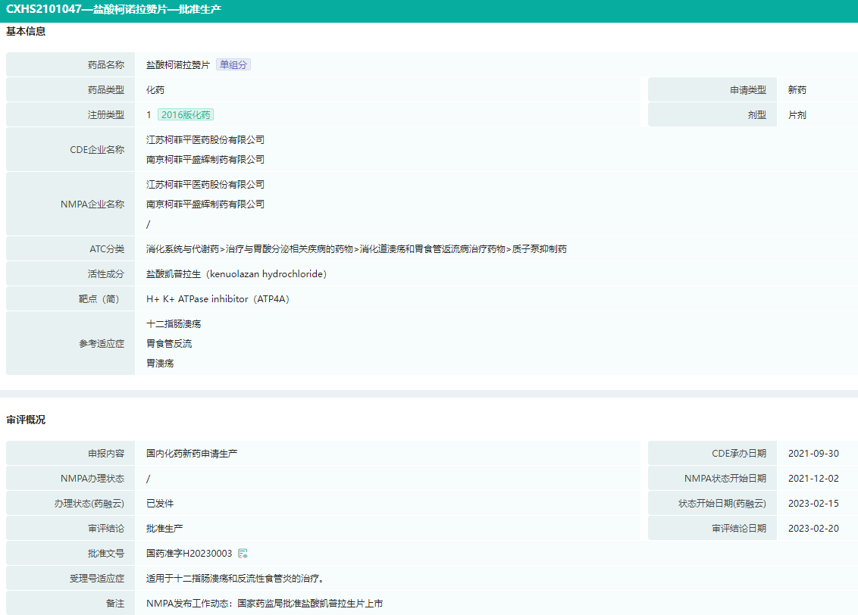
Task: Select first CDE company 江苏柯菲平医药股份有限公司
Action: 205,140
